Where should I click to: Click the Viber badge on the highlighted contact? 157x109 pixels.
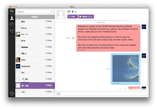click(49, 85)
